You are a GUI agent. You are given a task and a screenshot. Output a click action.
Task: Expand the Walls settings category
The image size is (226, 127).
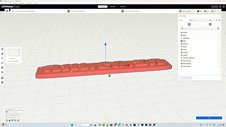tap(200, 35)
